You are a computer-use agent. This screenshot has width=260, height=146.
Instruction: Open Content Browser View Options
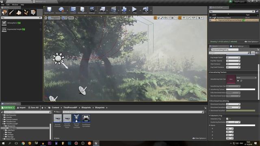(x=199, y=138)
